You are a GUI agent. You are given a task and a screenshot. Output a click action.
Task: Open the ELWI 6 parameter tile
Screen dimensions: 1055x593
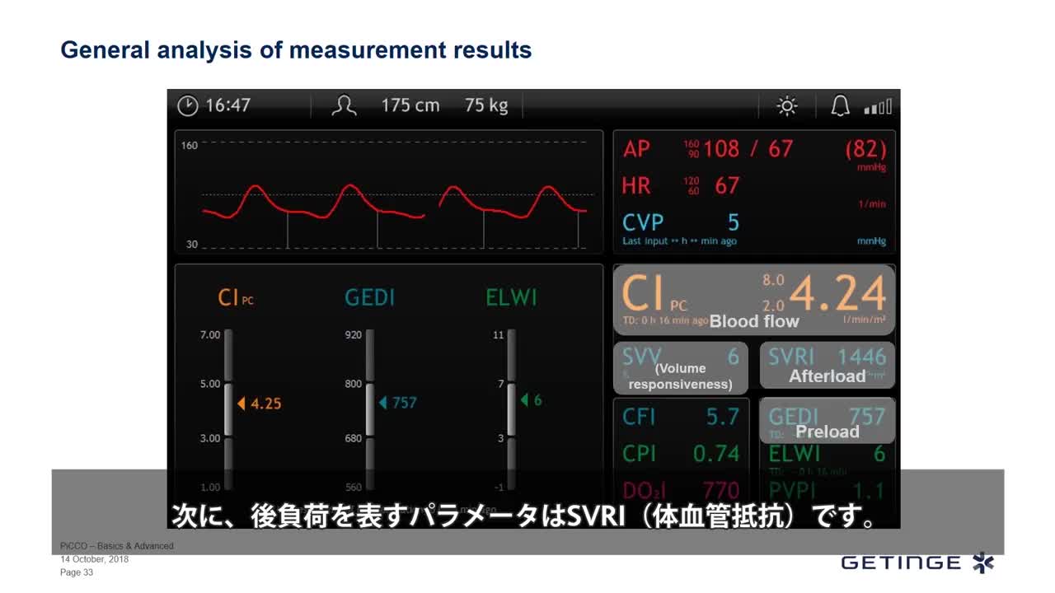pos(827,455)
